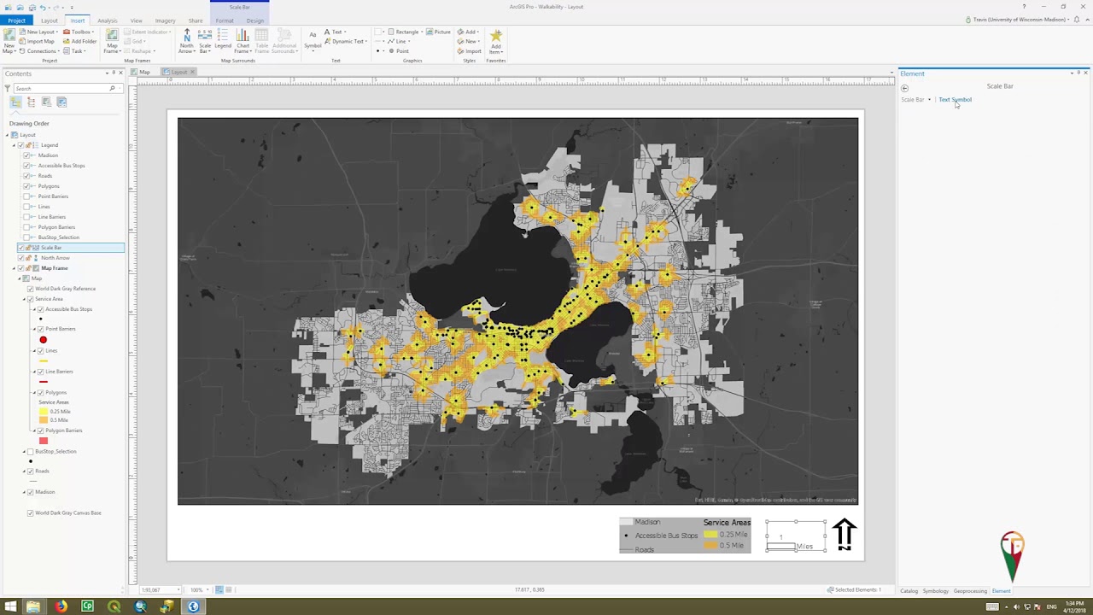Open the ribbon's Scale Bar gallery
Viewport: 1093px width, 615px height.
pos(205,40)
